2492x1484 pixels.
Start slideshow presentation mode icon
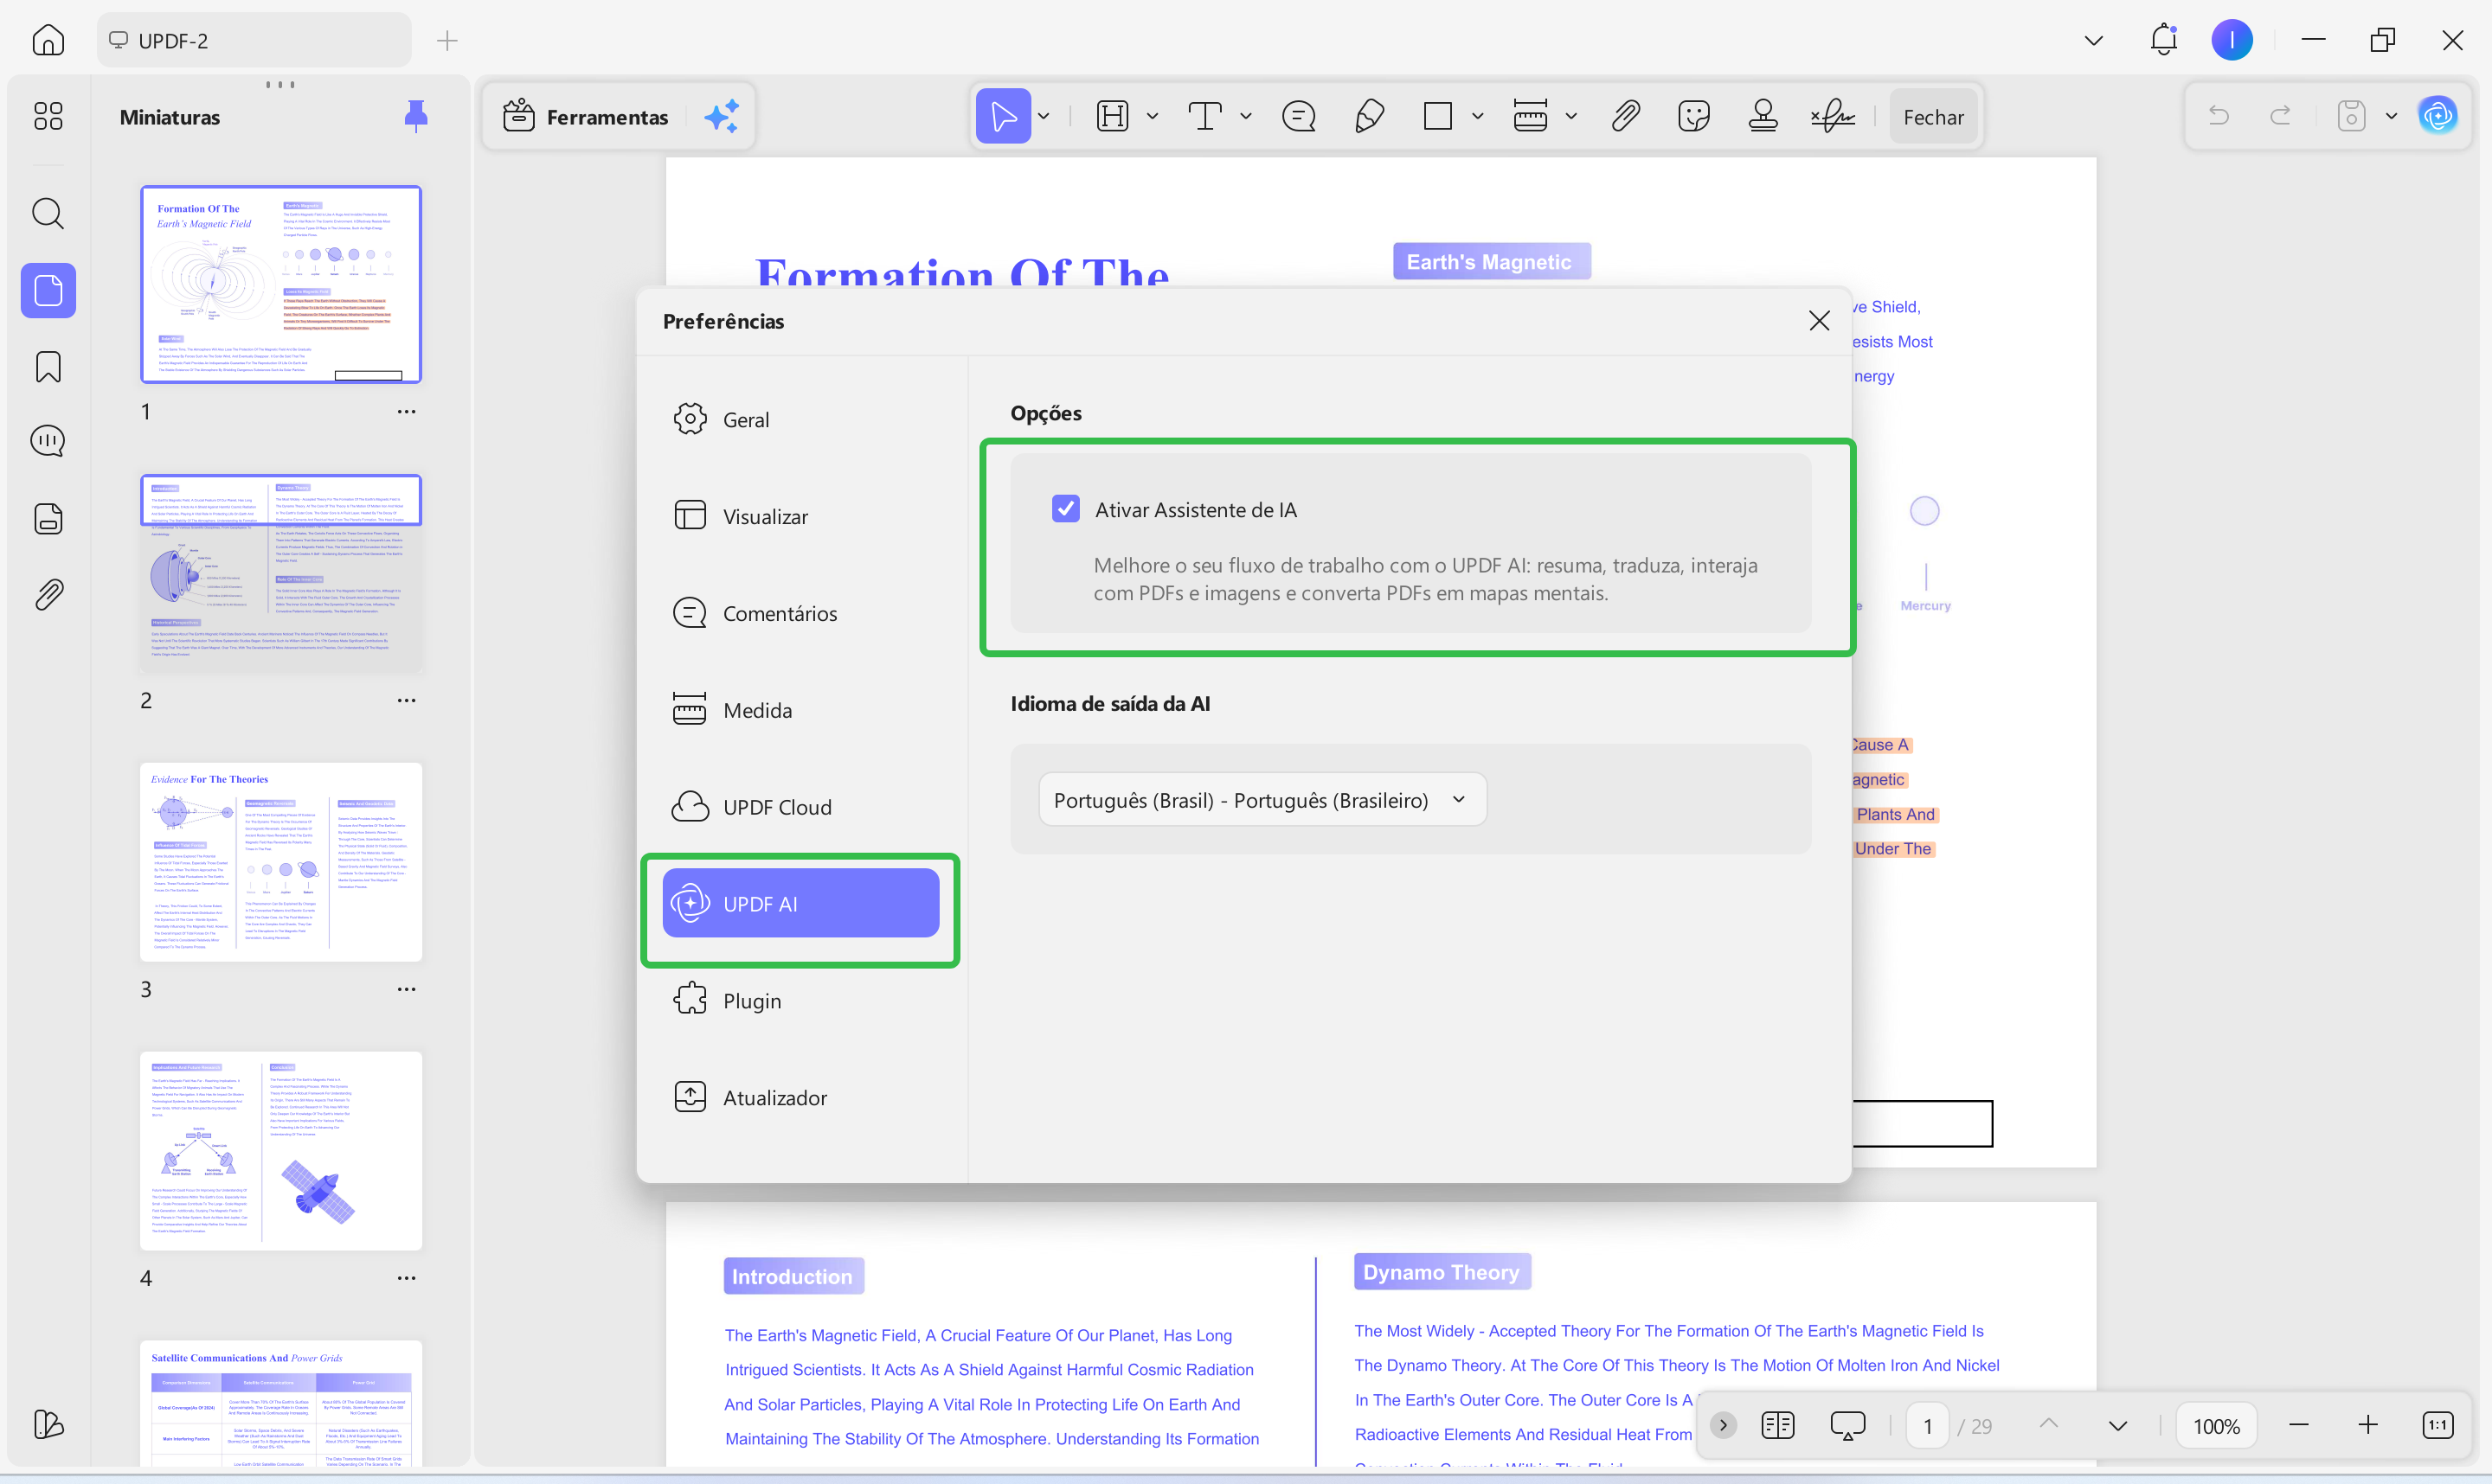pyautogui.click(x=1847, y=1425)
